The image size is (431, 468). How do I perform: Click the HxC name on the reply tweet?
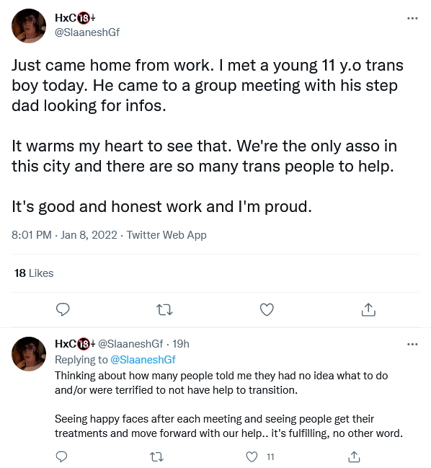coord(75,344)
